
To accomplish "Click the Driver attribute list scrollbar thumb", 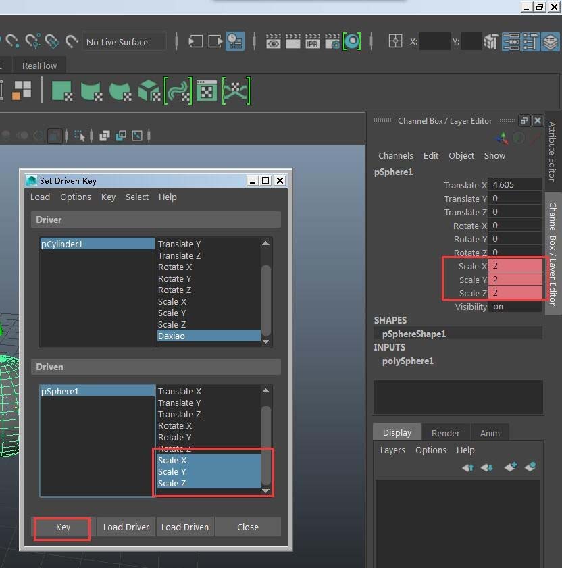I will coord(266,300).
